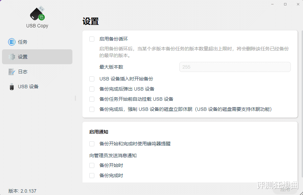
Task: Open logs via the 日志 document icon
Action: [12, 72]
